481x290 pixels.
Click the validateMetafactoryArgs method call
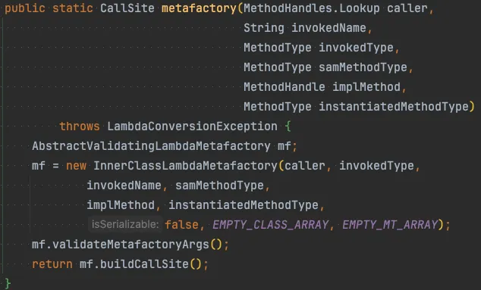(130, 245)
